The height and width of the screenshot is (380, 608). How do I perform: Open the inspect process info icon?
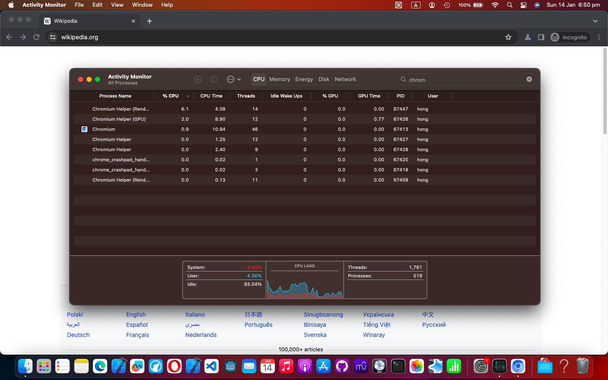pyautogui.click(x=214, y=79)
